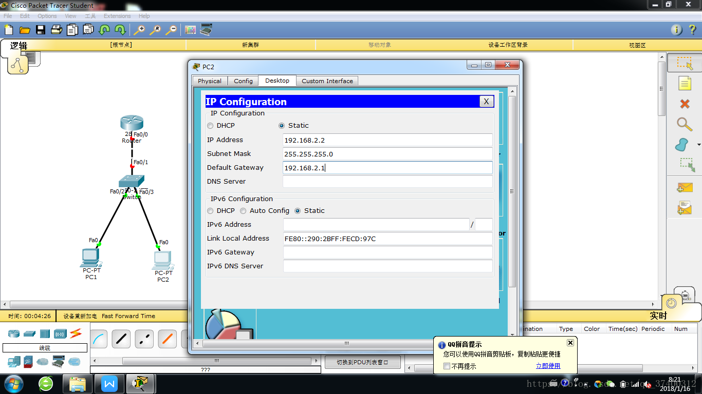Select the IPv4 Static radio button

click(x=282, y=126)
